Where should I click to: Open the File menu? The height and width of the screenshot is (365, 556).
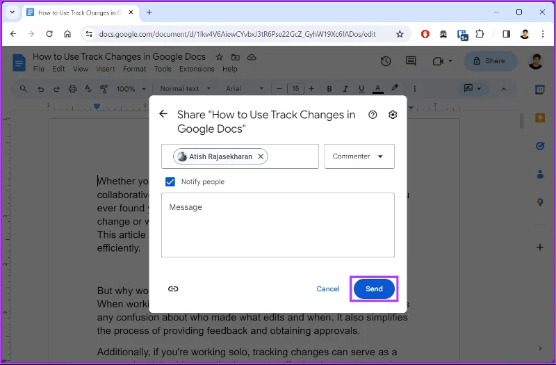click(x=39, y=69)
